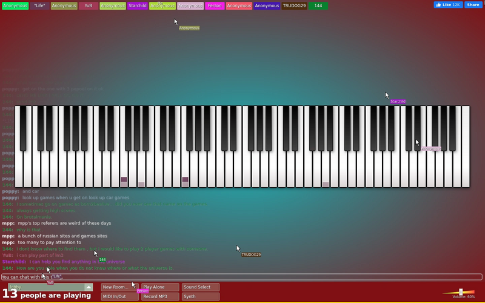Toggle the Play Alone button
This screenshot has height=303, width=485.
click(x=160, y=287)
